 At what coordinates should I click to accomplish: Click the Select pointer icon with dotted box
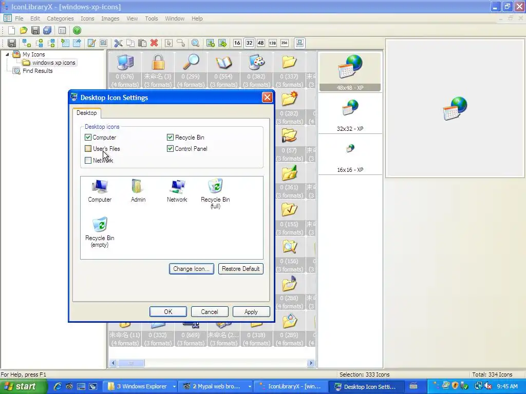click(168, 43)
